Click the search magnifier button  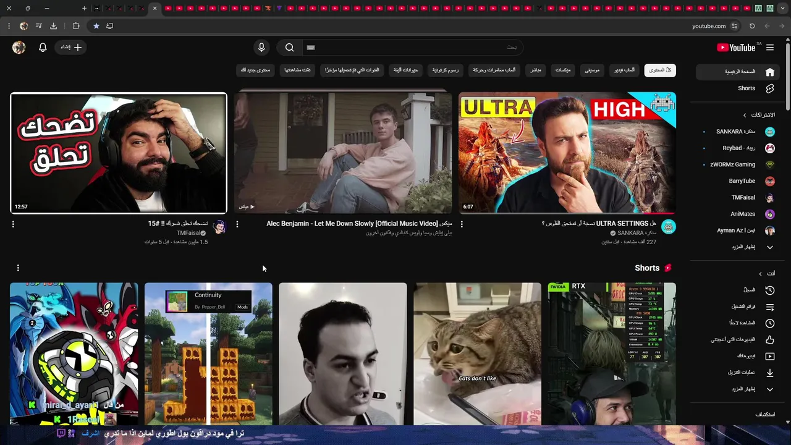pyautogui.click(x=289, y=48)
